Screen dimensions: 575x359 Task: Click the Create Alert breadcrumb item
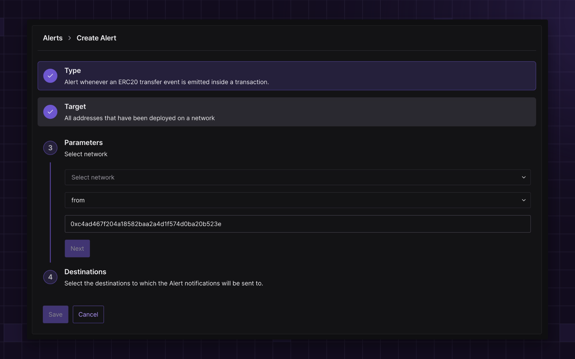pos(96,38)
